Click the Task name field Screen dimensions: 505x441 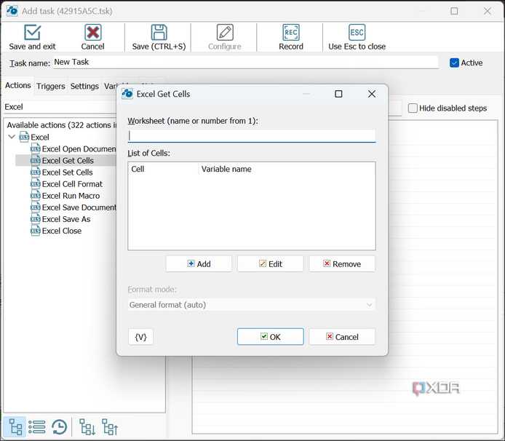[246, 62]
